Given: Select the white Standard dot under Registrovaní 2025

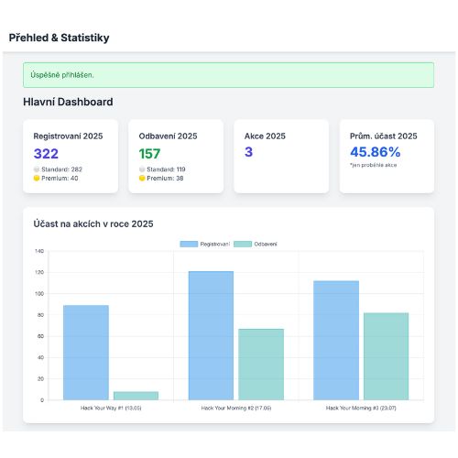Looking at the screenshot, I should [37, 169].
